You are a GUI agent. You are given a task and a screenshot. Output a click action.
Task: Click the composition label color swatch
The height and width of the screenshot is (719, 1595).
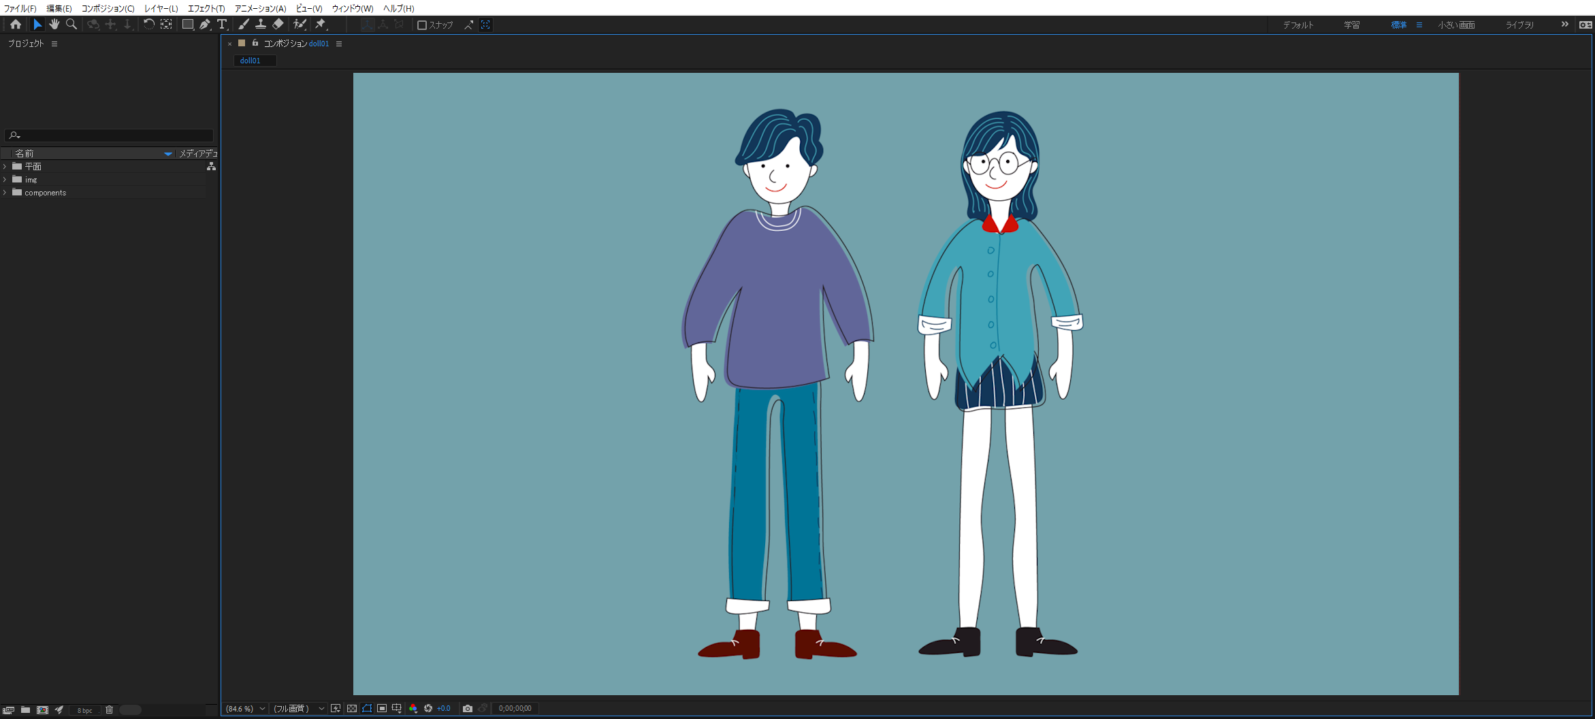point(242,43)
